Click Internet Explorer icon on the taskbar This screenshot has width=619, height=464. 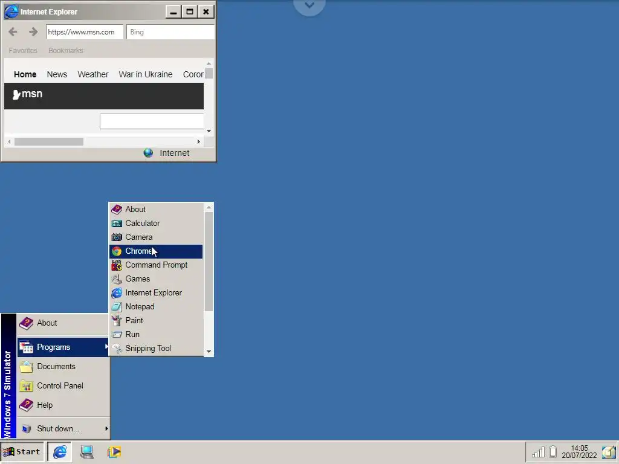(60, 452)
